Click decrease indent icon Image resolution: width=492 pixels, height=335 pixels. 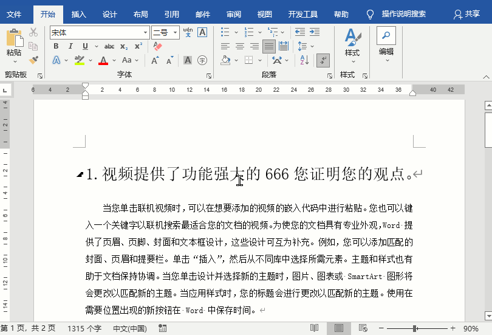[x=300, y=32]
